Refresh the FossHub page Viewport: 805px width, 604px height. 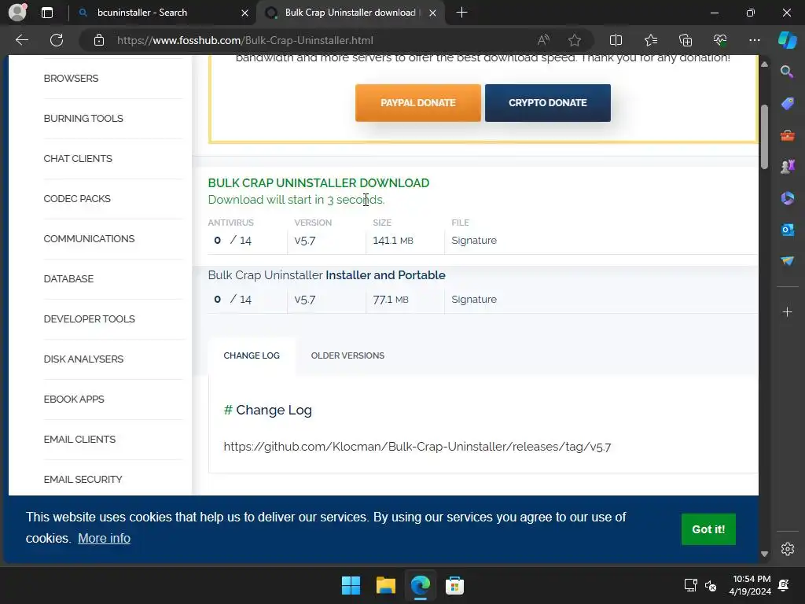click(57, 40)
